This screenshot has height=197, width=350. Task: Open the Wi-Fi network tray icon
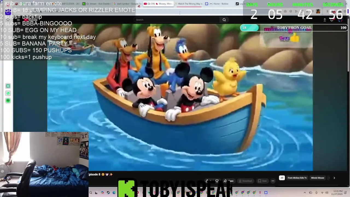click(x=322, y=193)
